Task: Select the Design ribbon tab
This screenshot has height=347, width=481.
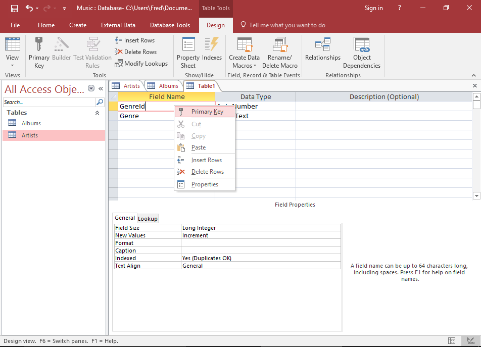Action: point(216,25)
